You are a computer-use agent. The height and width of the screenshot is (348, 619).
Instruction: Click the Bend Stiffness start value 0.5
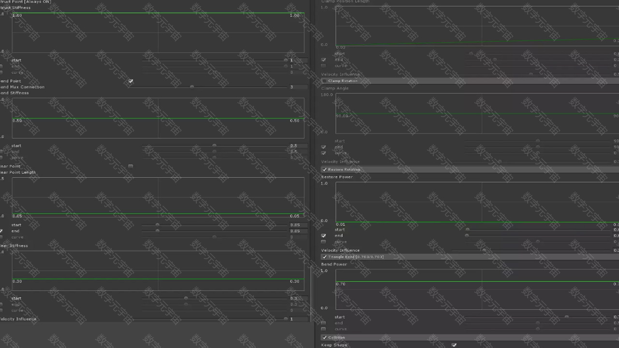point(298,145)
